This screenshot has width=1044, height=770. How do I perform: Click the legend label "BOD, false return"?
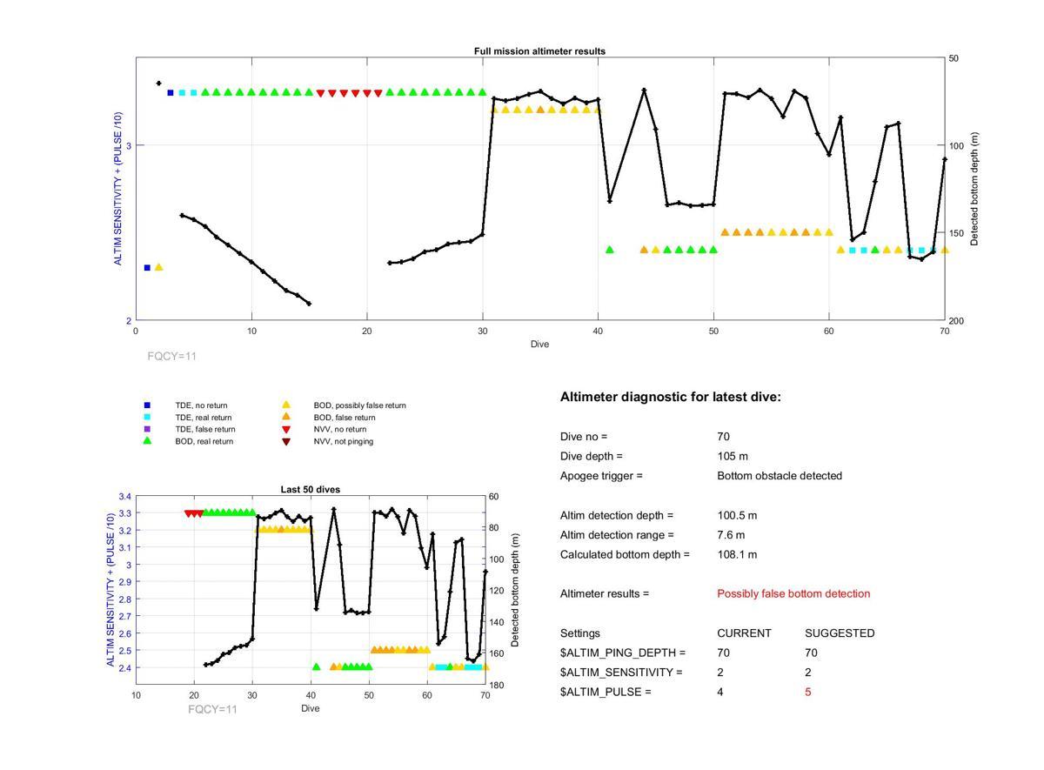pos(345,418)
